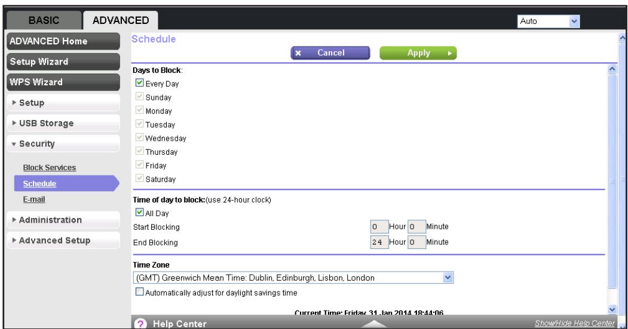Image resolution: width=628 pixels, height=329 pixels.
Task: Click the Start Blocking minute field
Action: pos(416,226)
